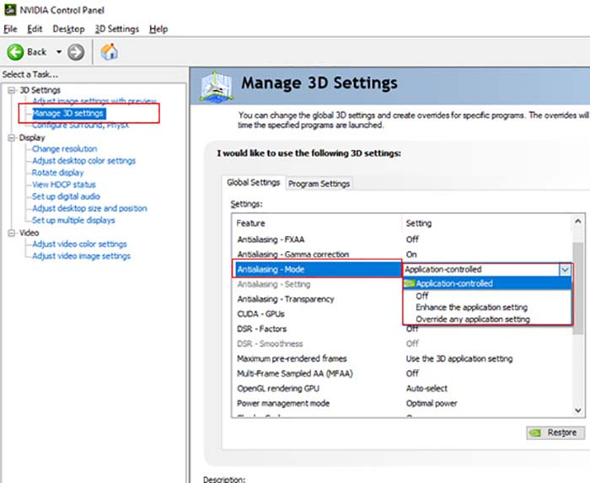Switch to Program Settings tab

pyautogui.click(x=319, y=184)
